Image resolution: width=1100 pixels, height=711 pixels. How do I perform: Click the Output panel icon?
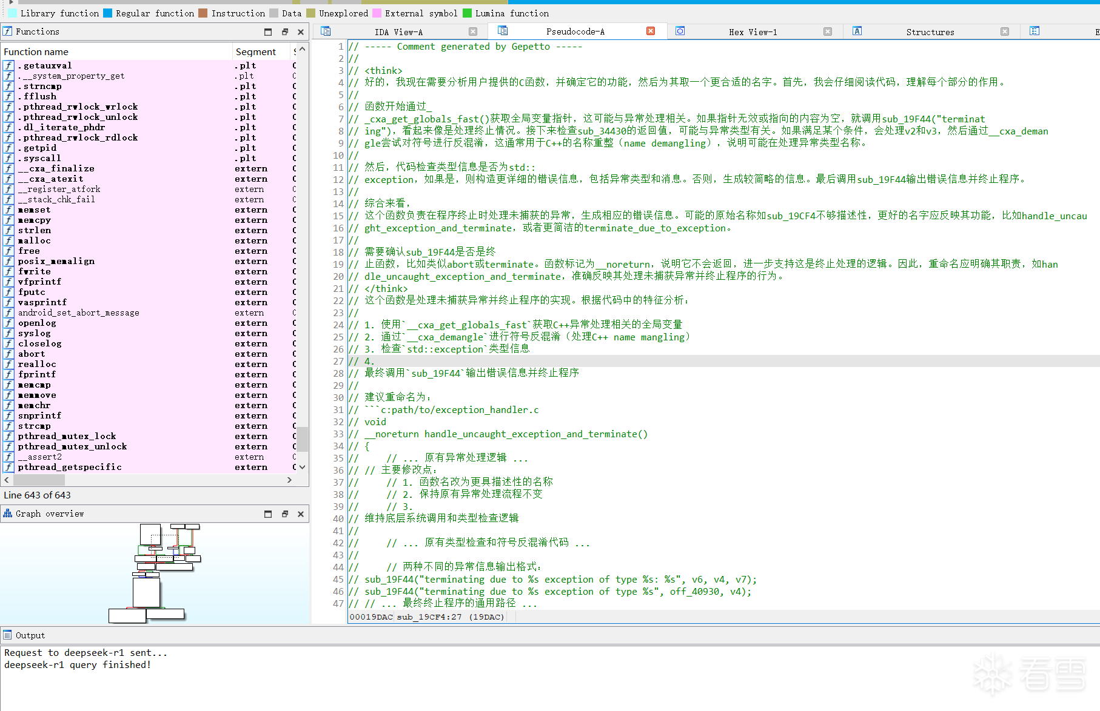(7, 635)
